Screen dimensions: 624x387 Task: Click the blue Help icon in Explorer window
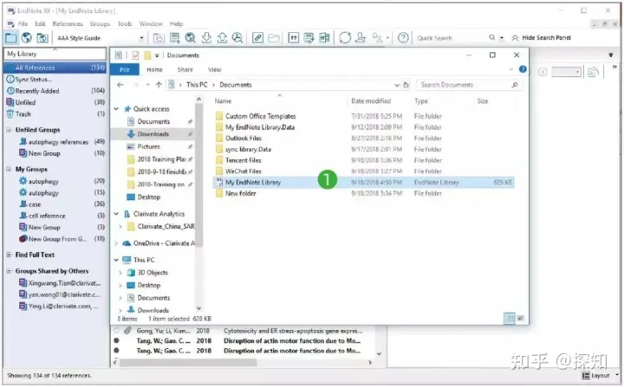coord(523,69)
